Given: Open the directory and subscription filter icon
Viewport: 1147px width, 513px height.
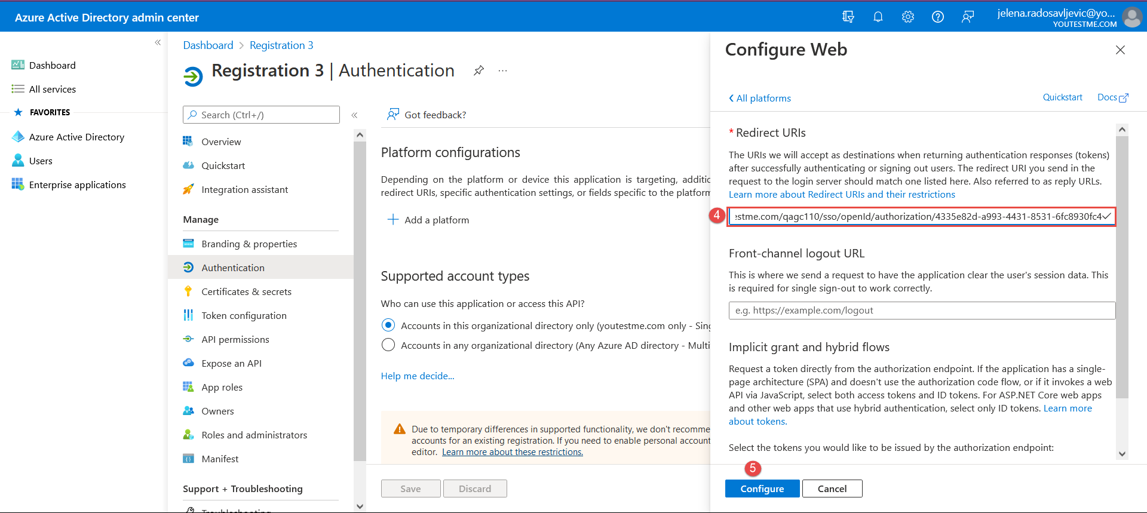Looking at the screenshot, I should (848, 17).
